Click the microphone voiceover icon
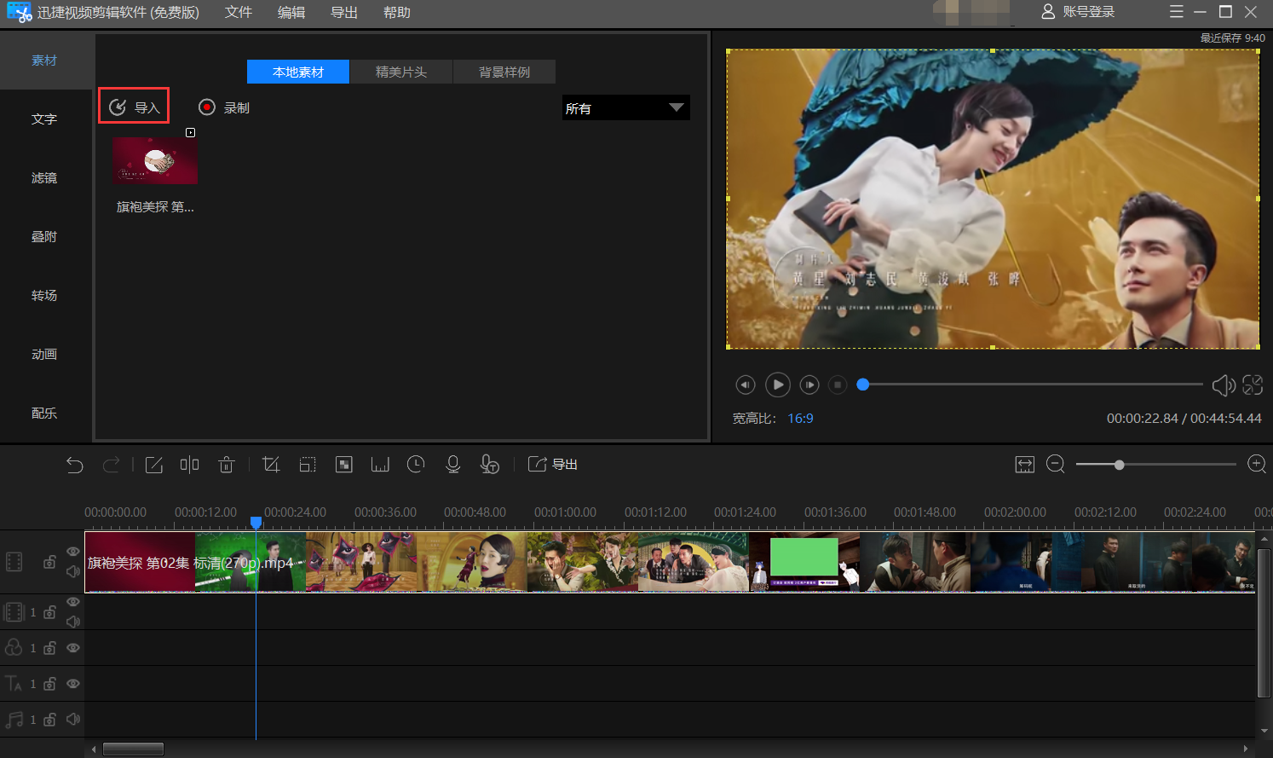 452,464
